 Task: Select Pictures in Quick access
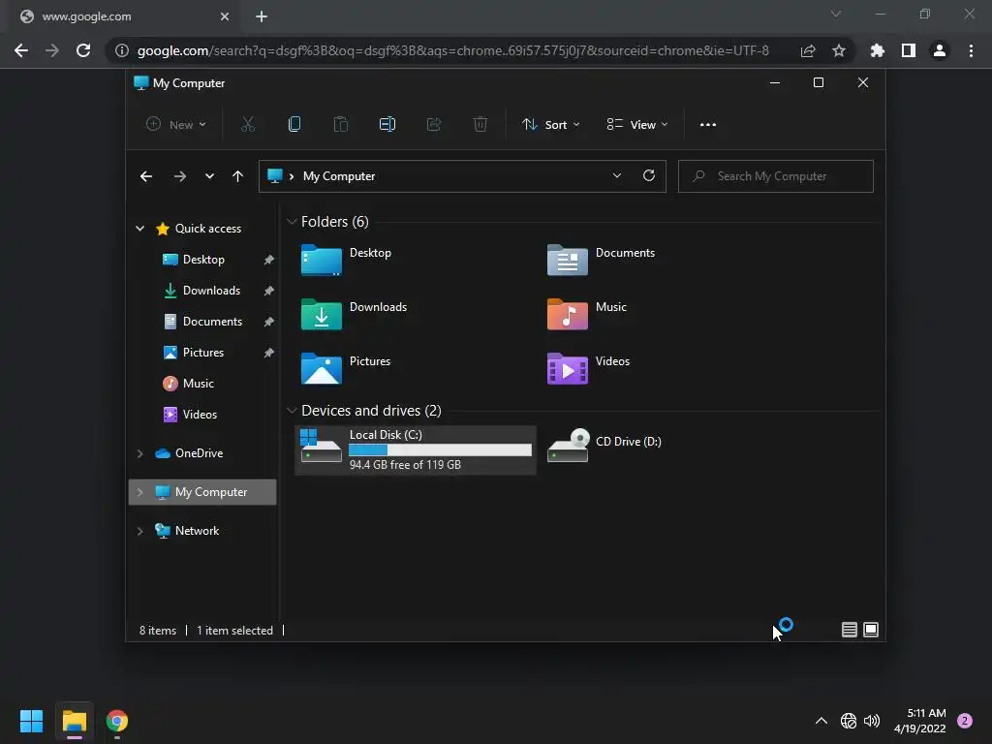tap(202, 353)
